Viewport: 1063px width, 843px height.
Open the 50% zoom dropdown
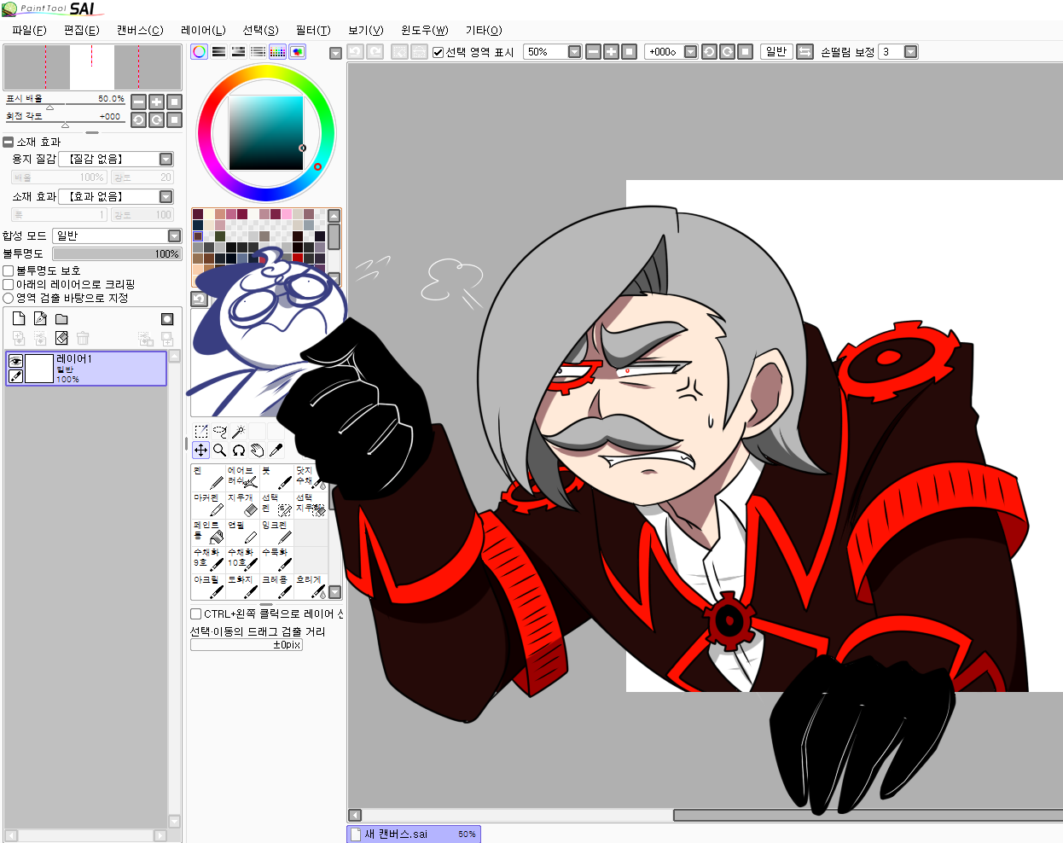(x=574, y=52)
